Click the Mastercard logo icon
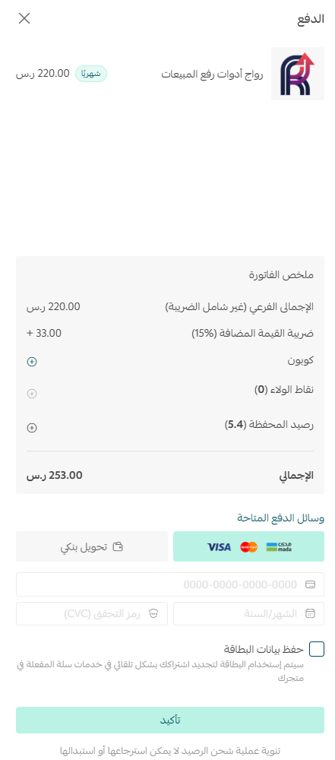 pos(248,547)
